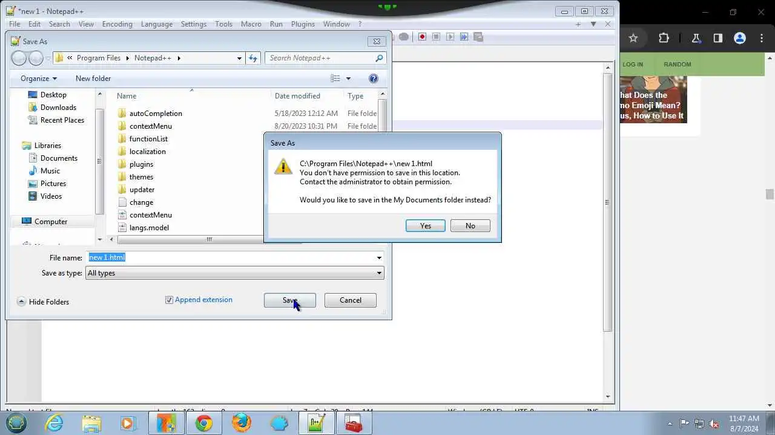Uncheck the Append extension checkbox

point(169,300)
